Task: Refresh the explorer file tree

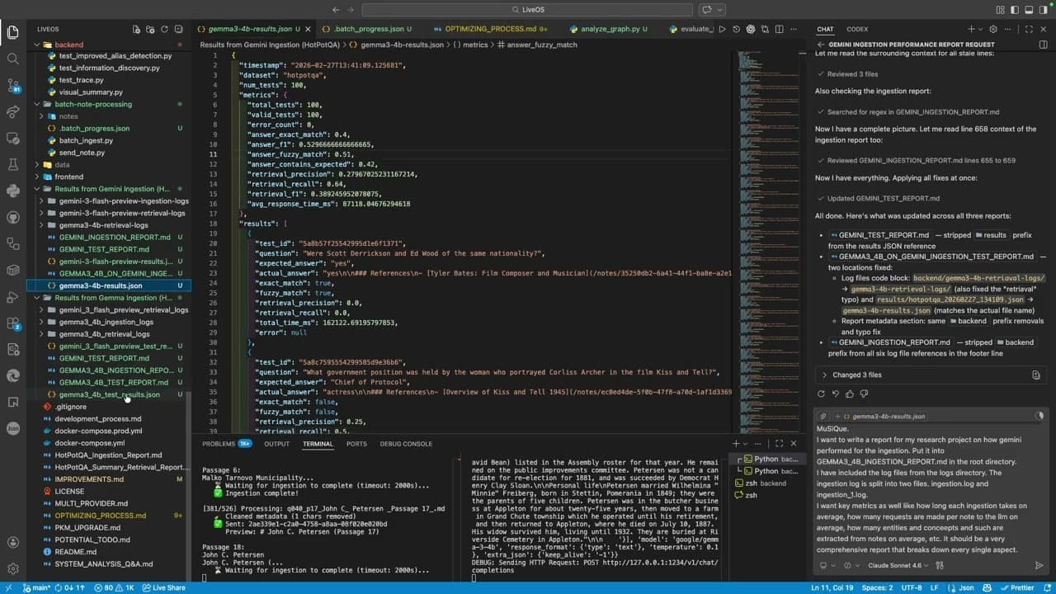Action: 164,29
